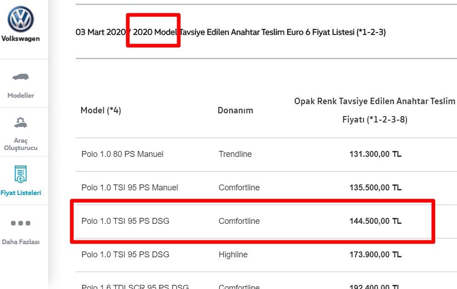
Task: Click Comfortline cell in 144.500 TL row
Action: (240, 221)
